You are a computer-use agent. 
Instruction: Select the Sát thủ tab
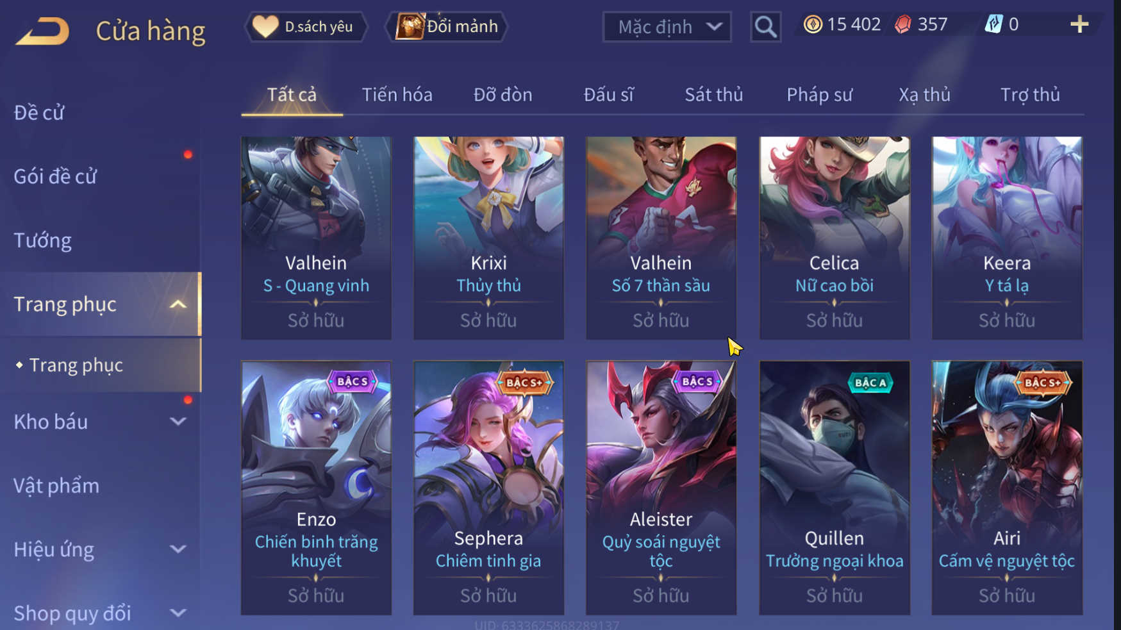tap(713, 95)
